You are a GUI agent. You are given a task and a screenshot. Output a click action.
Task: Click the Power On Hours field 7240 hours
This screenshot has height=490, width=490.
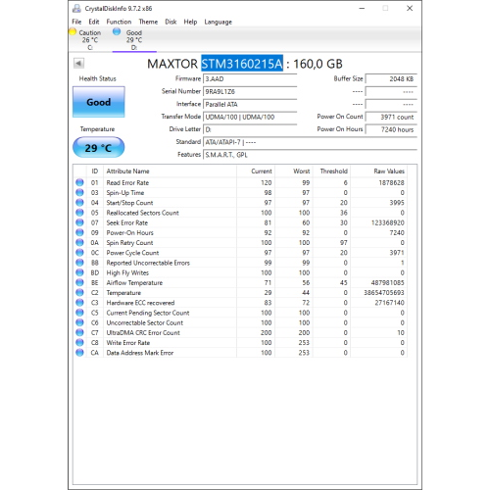tap(391, 129)
